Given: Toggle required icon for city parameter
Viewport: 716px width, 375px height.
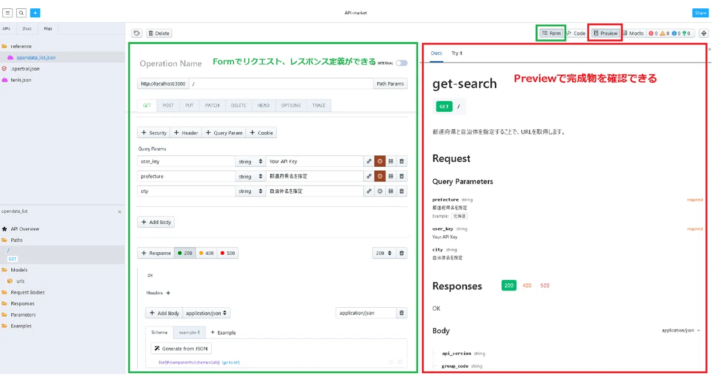Looking at the screenshot, I should (x=379, y=192).
